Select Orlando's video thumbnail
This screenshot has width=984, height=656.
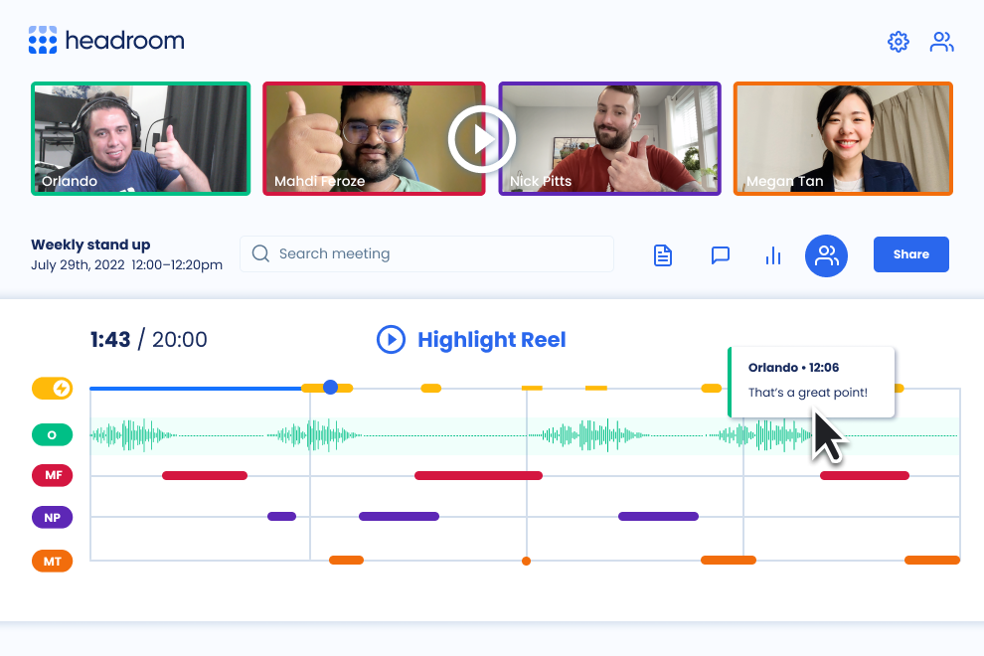(x=140, y=139)
